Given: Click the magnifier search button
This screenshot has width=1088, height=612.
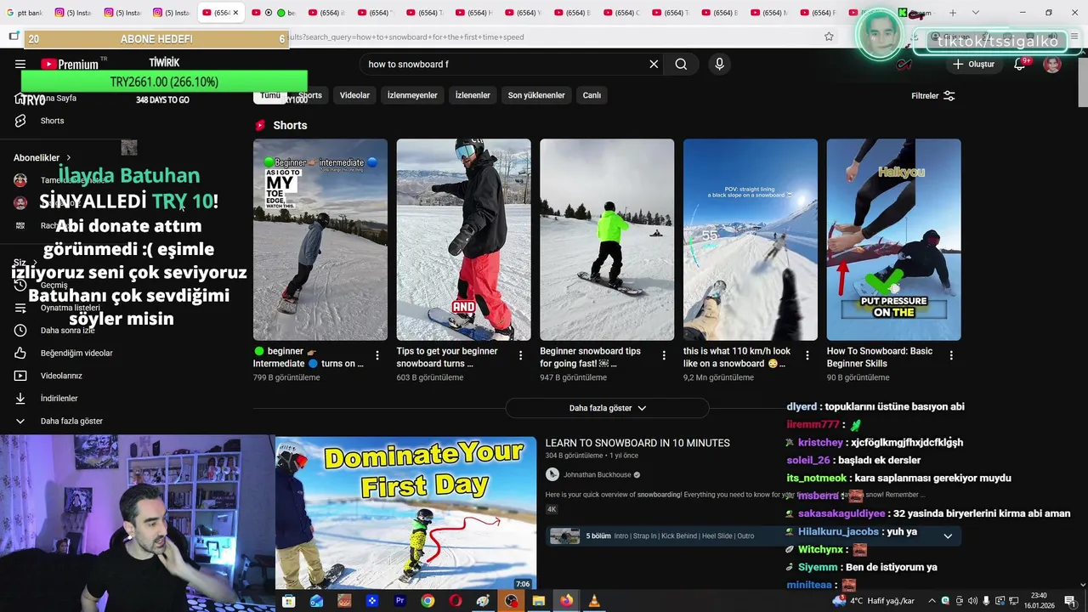Looking at the screenshot, I should (x=681, y=64).
